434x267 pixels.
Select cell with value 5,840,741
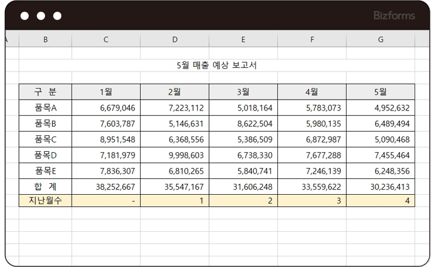(243, 171)
